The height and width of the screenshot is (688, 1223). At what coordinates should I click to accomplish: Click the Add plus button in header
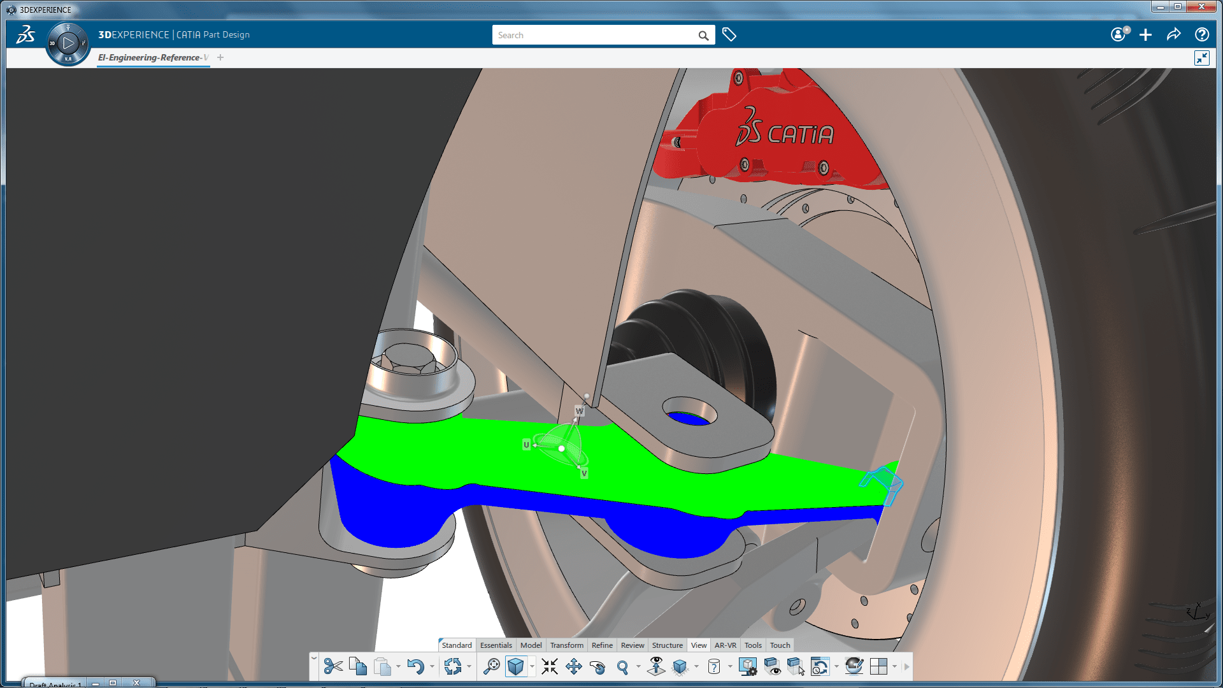[x=1145, y=35]
